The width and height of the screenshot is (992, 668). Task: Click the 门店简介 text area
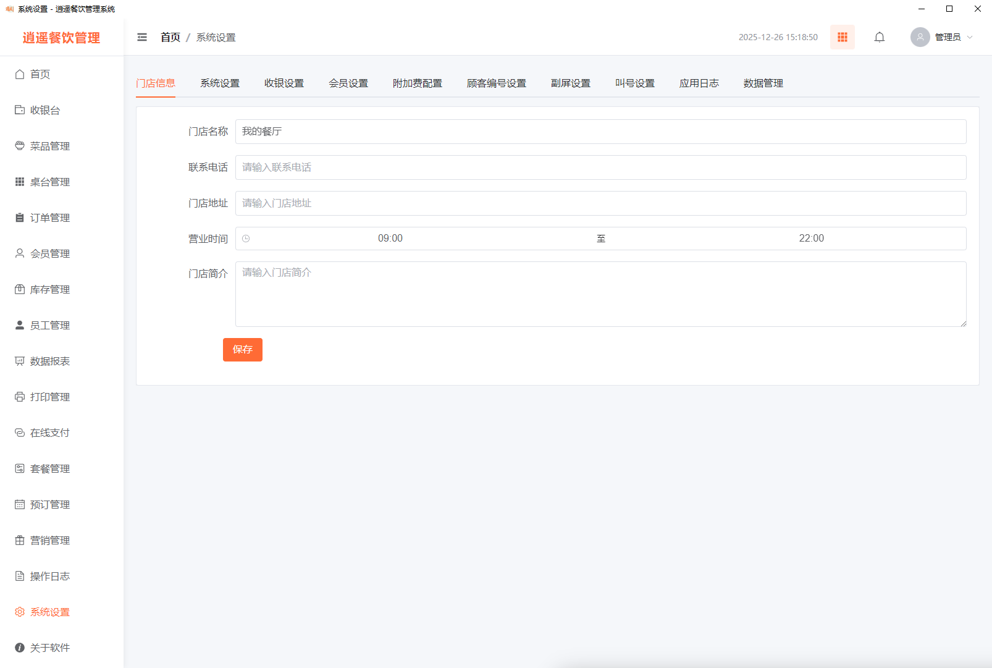(x=600, y=294)
